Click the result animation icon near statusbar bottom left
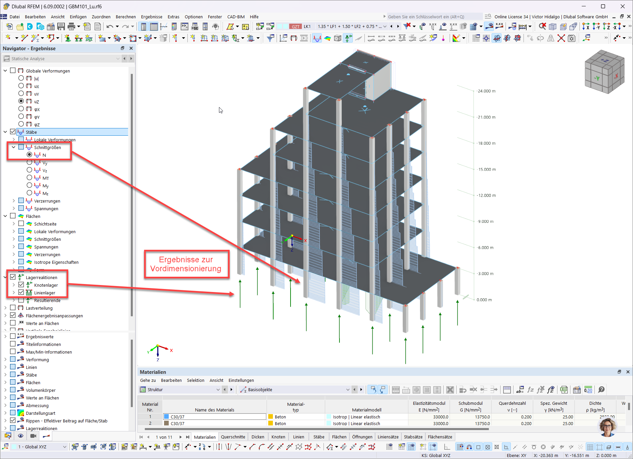The width and height of the screenshot is (633, 459). (33, 436)
